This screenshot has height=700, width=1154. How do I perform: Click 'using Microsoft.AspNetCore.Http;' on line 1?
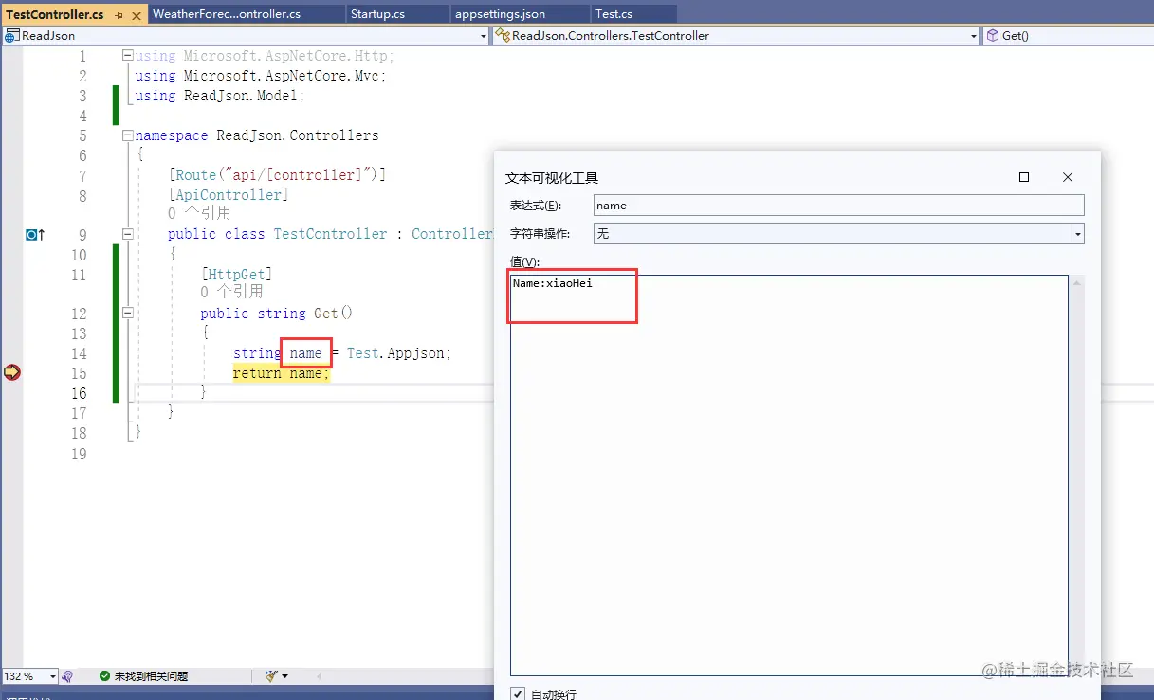(265, 56)
